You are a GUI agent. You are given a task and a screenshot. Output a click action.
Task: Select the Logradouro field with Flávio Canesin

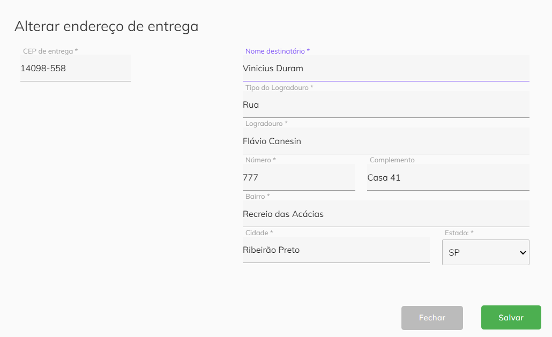(386, 141)
